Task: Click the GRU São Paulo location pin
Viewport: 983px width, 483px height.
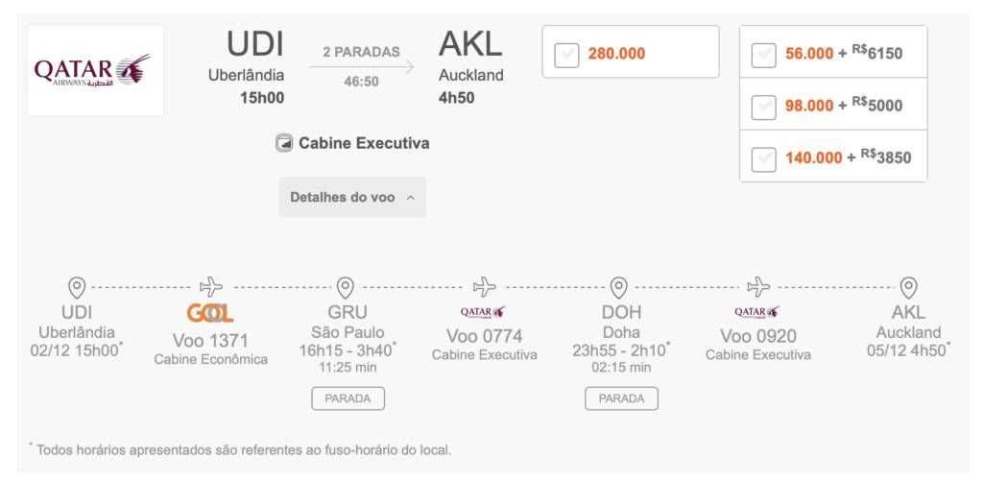Action: (x=346, y=288)
